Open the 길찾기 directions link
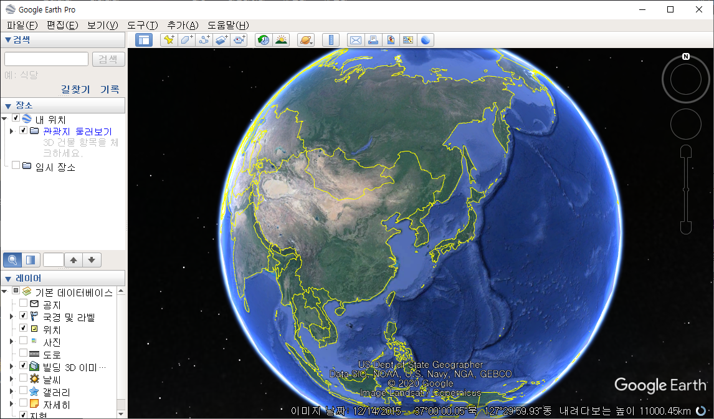714x419 pixels. pos(75,89)
